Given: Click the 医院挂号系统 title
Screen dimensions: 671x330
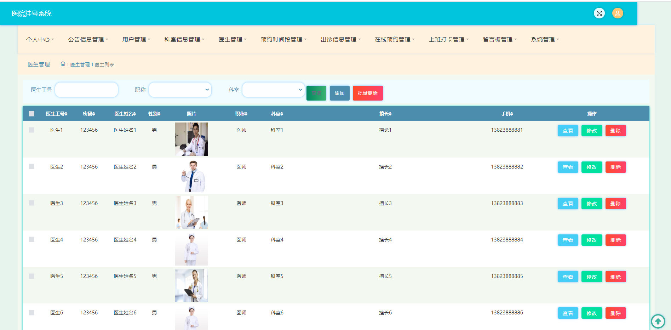Looking at the screenshot, I should pyautogui.click(x=31, y=13).
